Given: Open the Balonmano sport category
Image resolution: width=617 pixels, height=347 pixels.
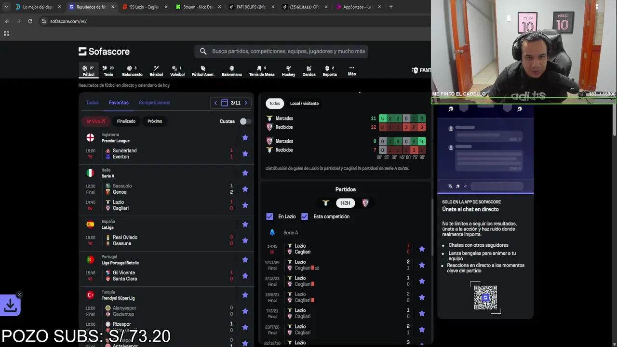Looking at the screenshot, I should [x=232, y=71].
